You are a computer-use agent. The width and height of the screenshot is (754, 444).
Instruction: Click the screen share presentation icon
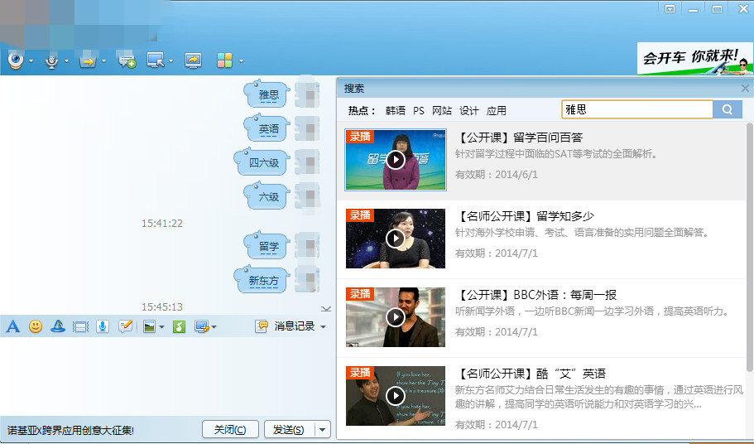pos(193,60)
